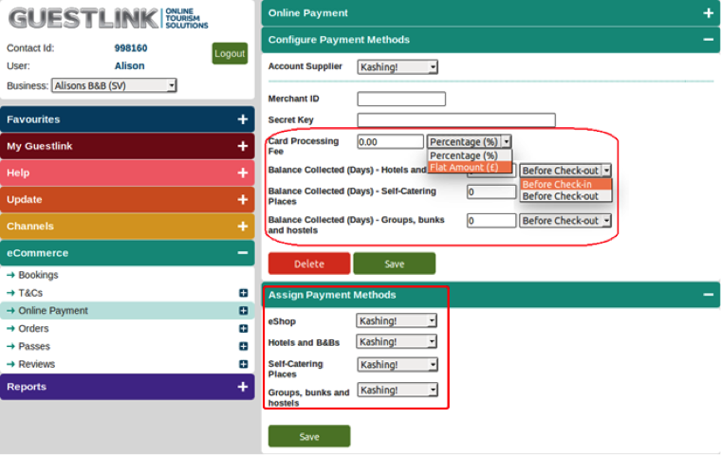Image resolution: width=721 pixels, height=455 pixels.
Task: Click the red Delete button
Action: pyautogui.click(x=309, y=264)
